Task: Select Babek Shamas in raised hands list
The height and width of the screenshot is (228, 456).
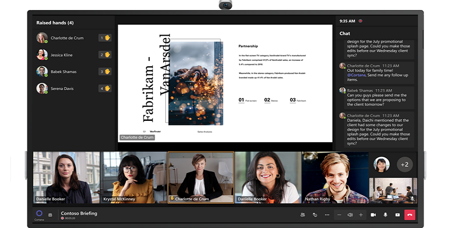Action: [x=63, y=72]
